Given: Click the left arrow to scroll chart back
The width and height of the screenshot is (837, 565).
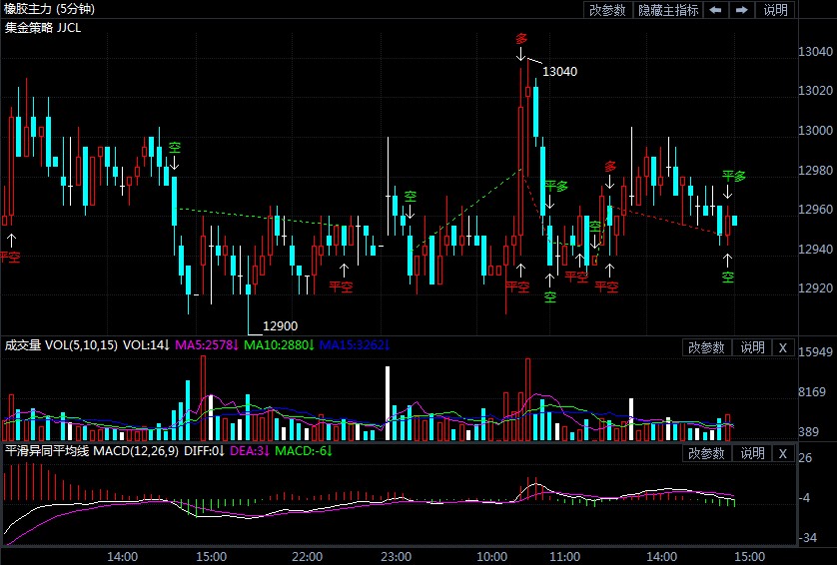Looking at the screenshot, I should pyautogui.click(x=716, y=10).
